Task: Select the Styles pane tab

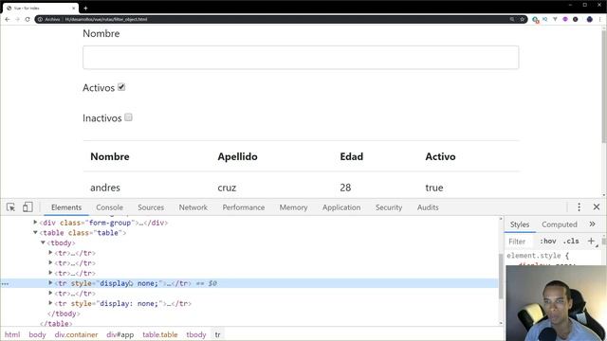Action: click(520, 224)
